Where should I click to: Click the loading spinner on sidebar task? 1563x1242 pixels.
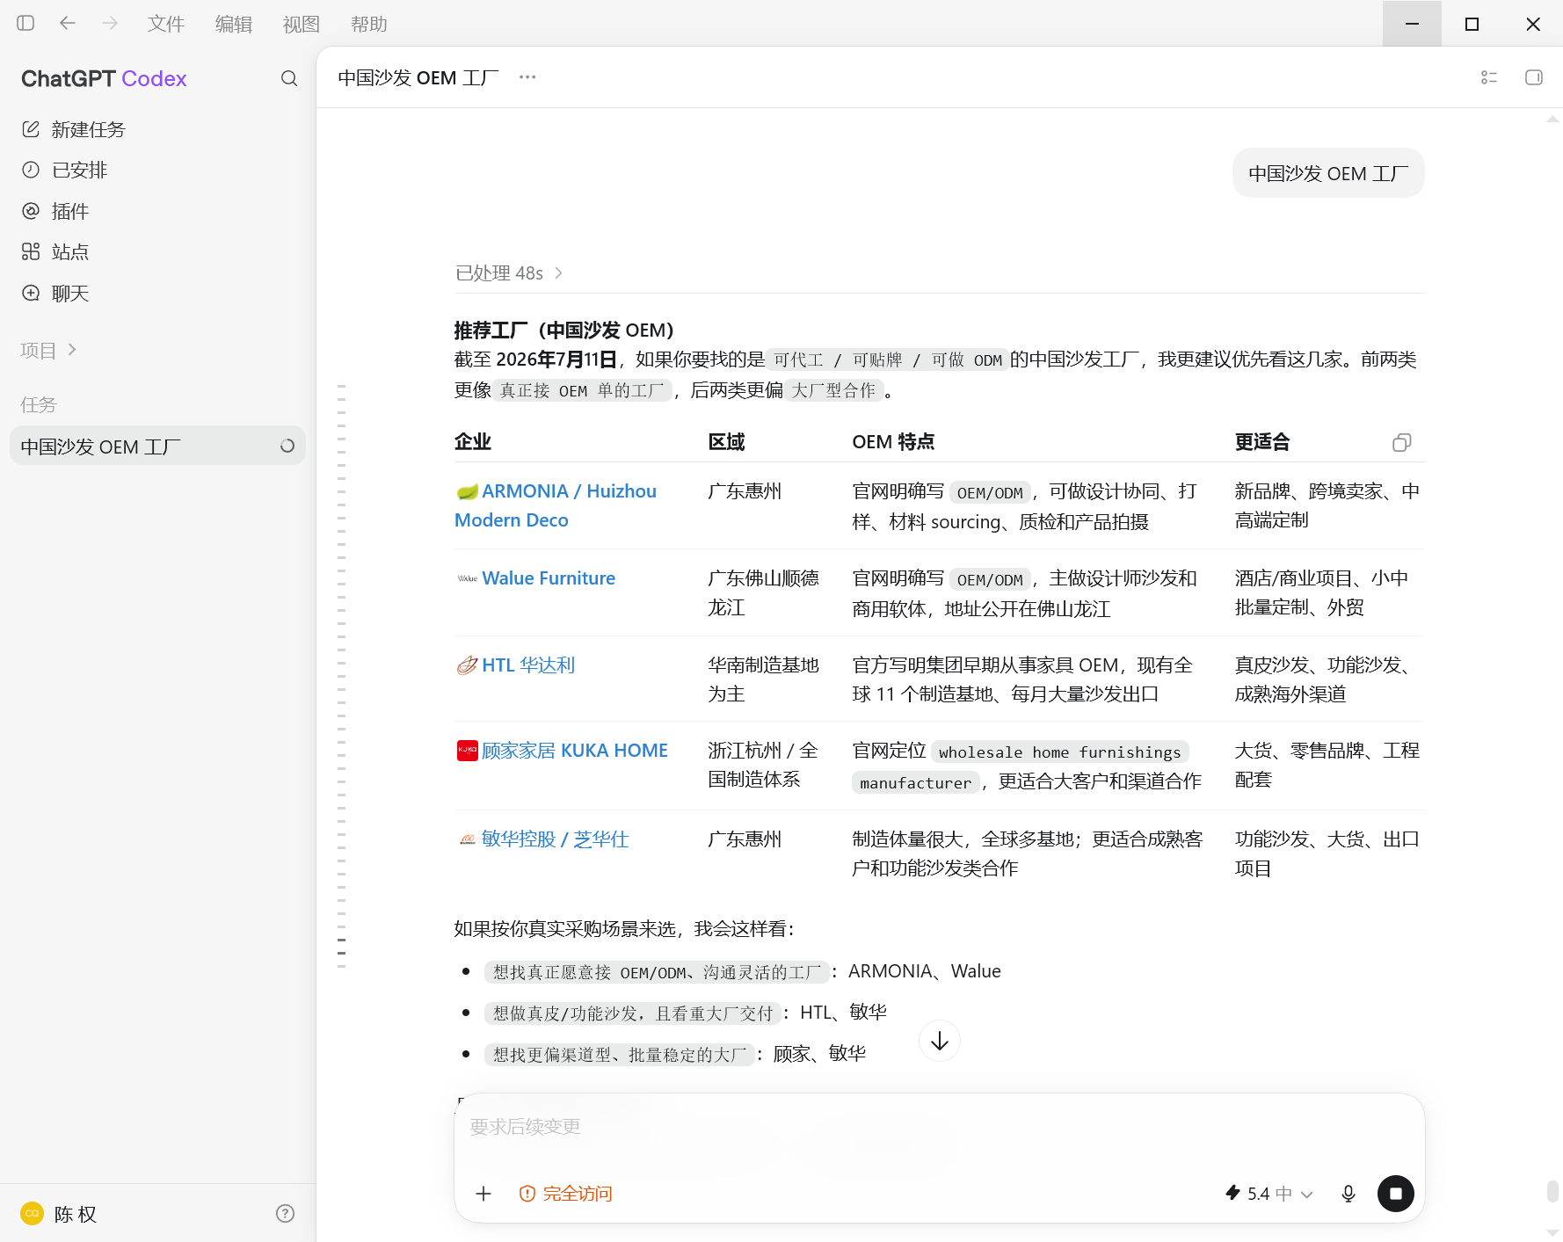click(x=287, y=447)
